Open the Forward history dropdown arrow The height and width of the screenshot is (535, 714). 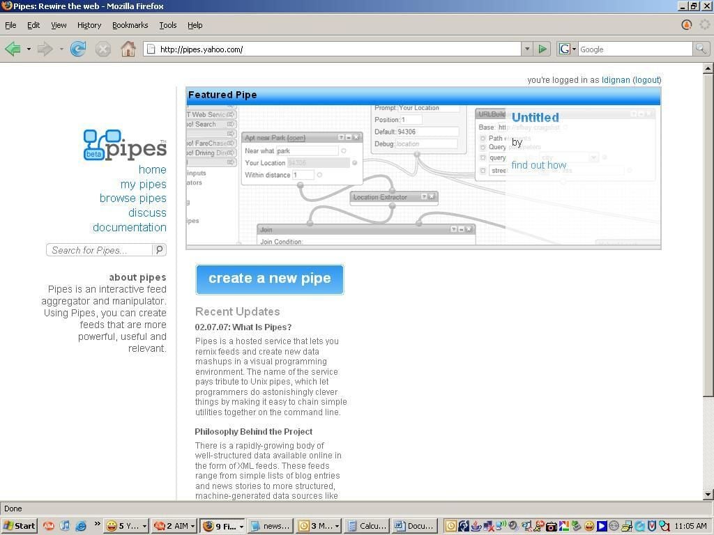(x=61, y=49)
